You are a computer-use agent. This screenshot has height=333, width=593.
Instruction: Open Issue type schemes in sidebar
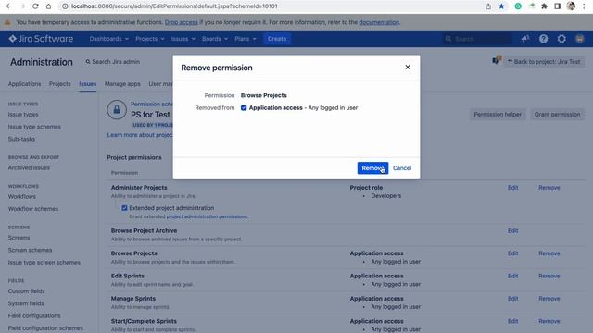[34, 127]
